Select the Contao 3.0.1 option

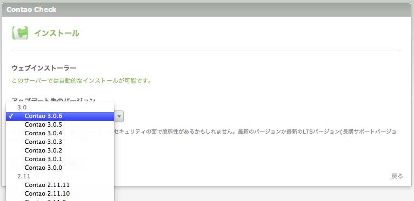point(60,159)
